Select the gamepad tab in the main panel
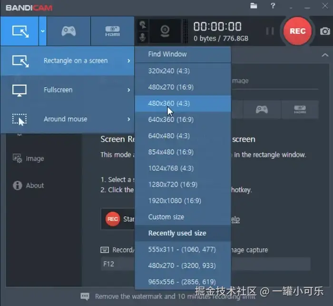 pos(262,109)
